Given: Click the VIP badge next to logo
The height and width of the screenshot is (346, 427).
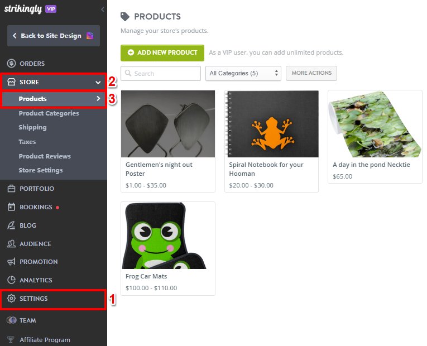Looking at the screenshot, I should [51, 9].
